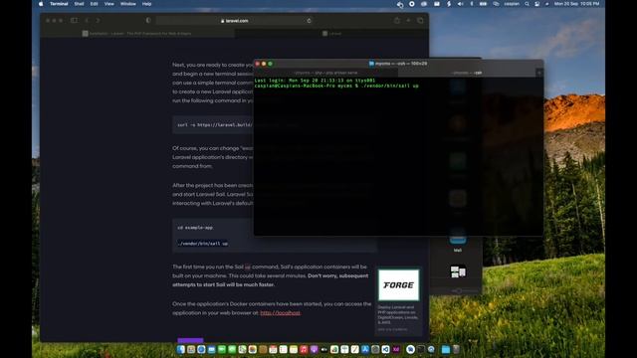Open the Downloads folder in Dock
The width and height of the screenshot is (637, 358).
pyautogui.click(x=446, y=349)
